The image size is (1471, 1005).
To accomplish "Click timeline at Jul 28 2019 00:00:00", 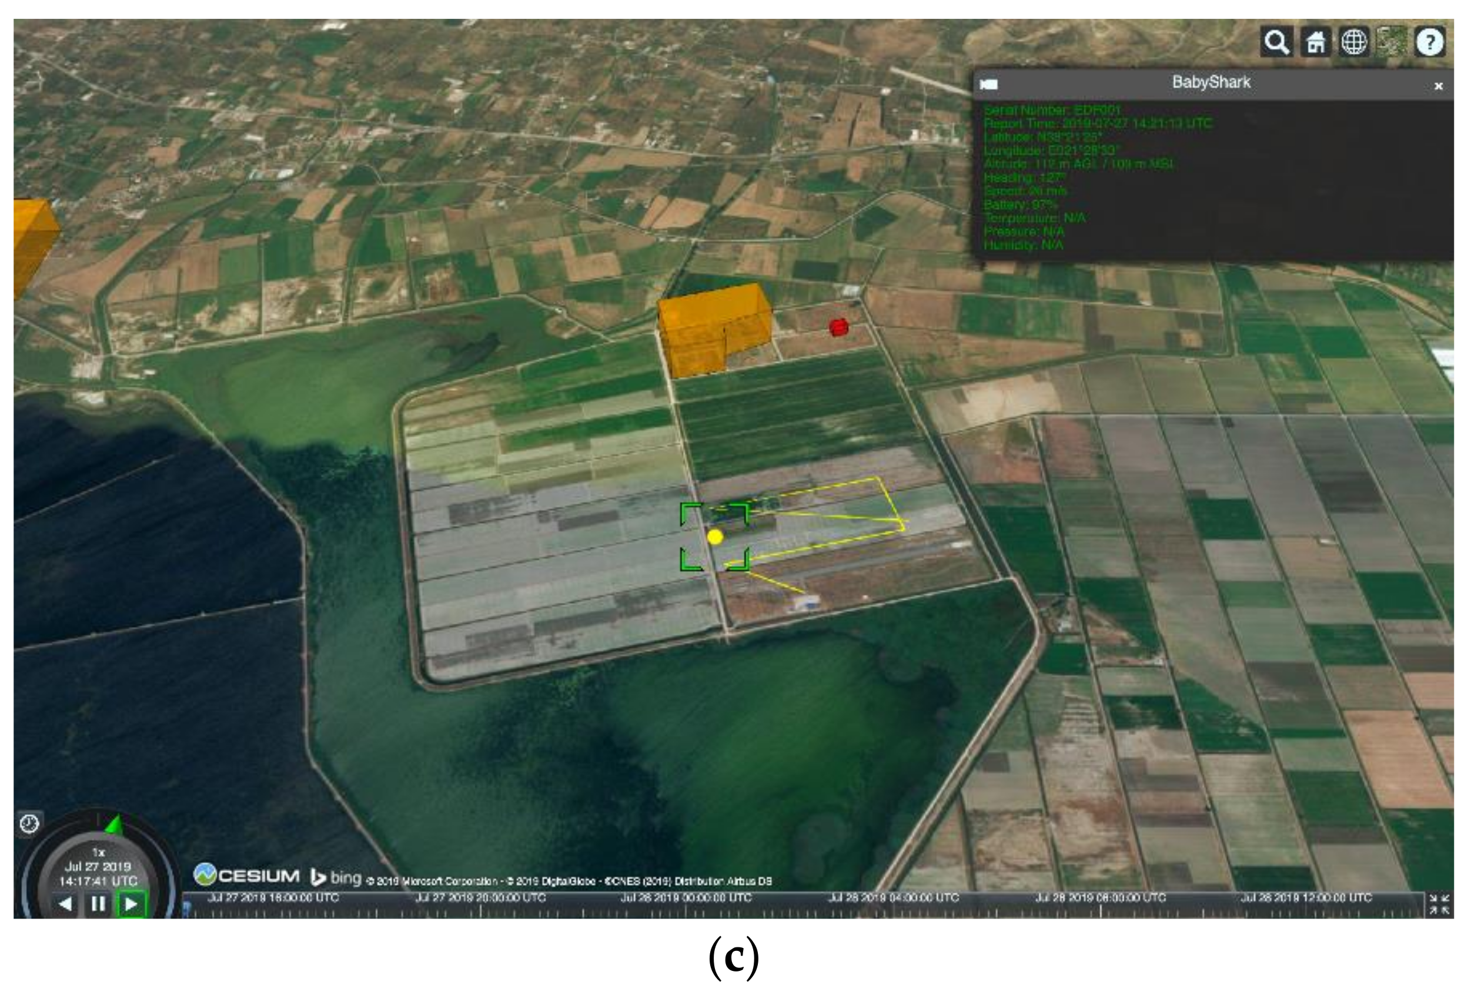I will click(686, 910).
